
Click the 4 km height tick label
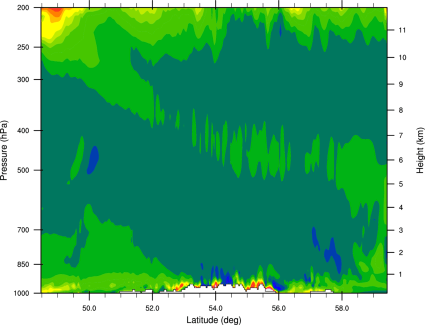tap(401, 207)
